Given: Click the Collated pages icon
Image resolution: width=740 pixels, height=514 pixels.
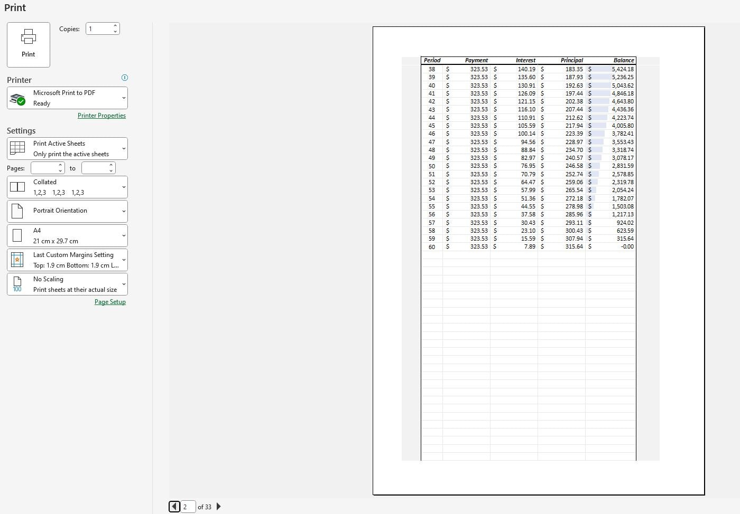Looking at the screenshot, I should click(17, 186).
